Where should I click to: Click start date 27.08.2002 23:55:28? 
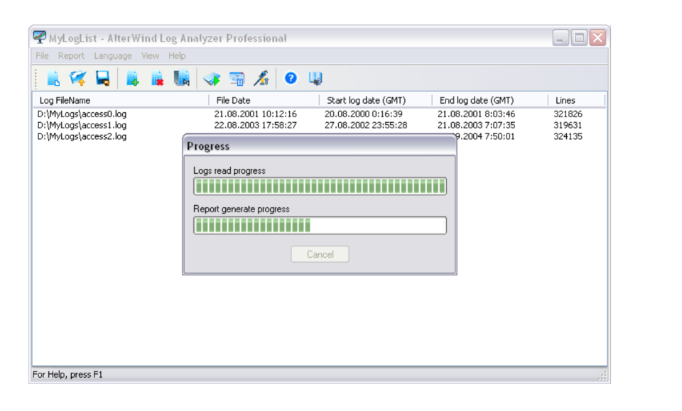(366, 125)
